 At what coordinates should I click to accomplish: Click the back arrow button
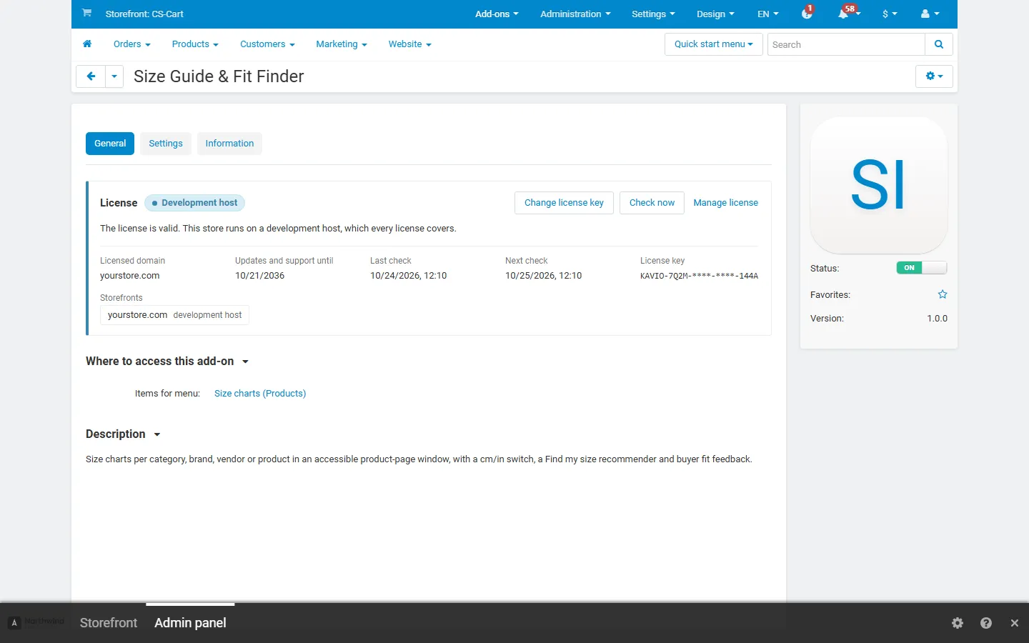91,76
